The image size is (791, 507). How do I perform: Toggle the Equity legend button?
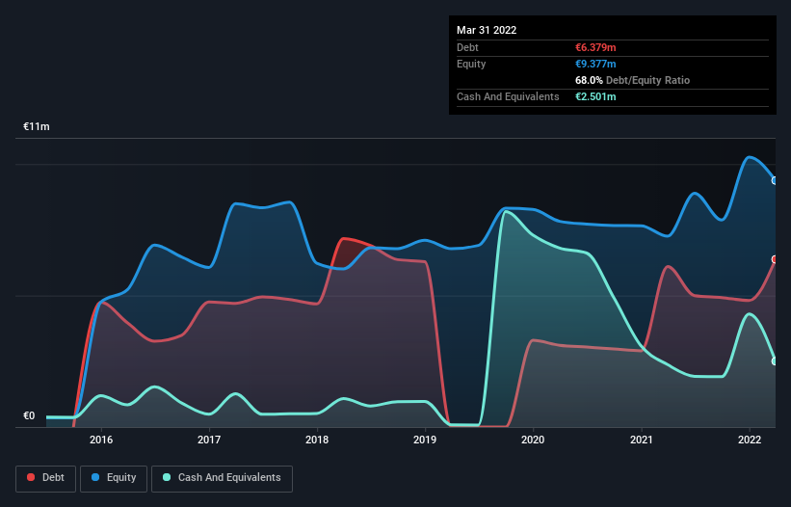(x=114, y=478)
